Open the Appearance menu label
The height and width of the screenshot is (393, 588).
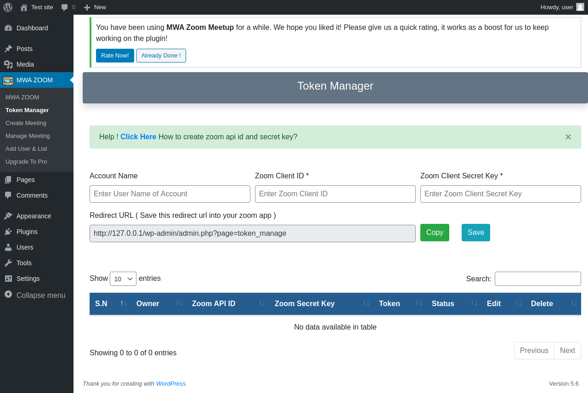coord(34,216)
